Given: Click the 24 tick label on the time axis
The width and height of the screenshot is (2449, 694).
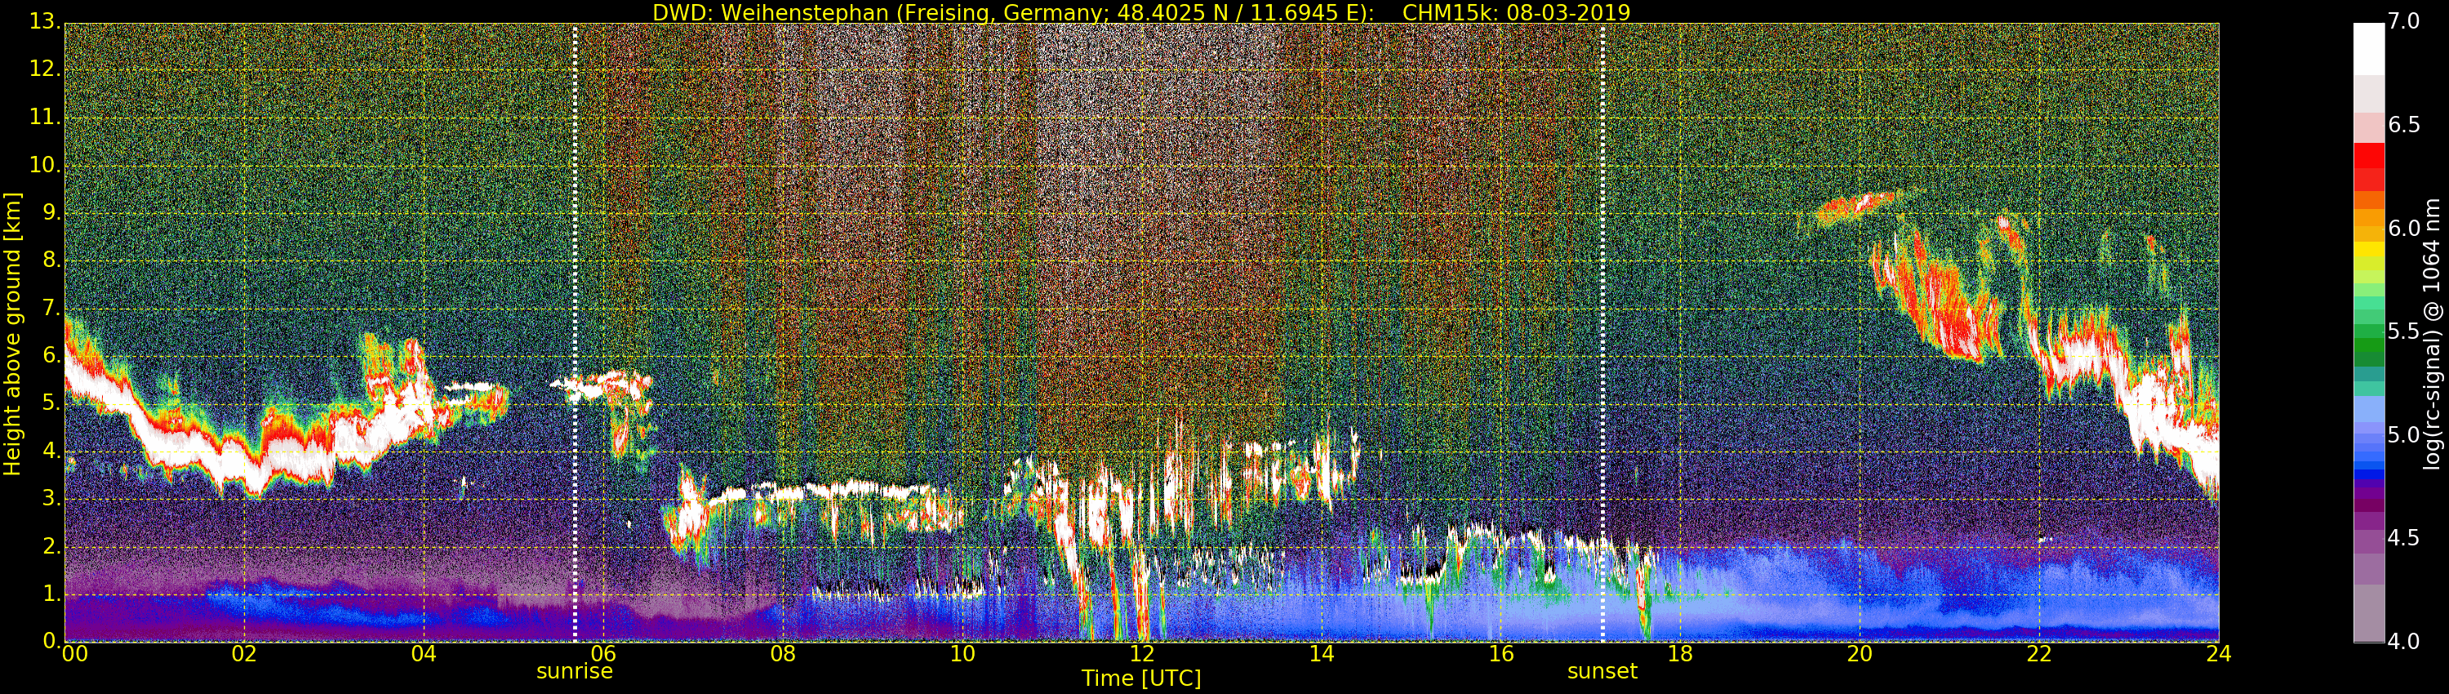Looking at the screenshot, I should 2219,654.
